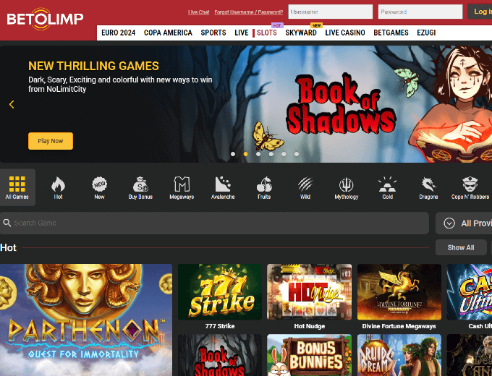
Task: Expand the All Providers dropdown
Action: coord(464,223)
